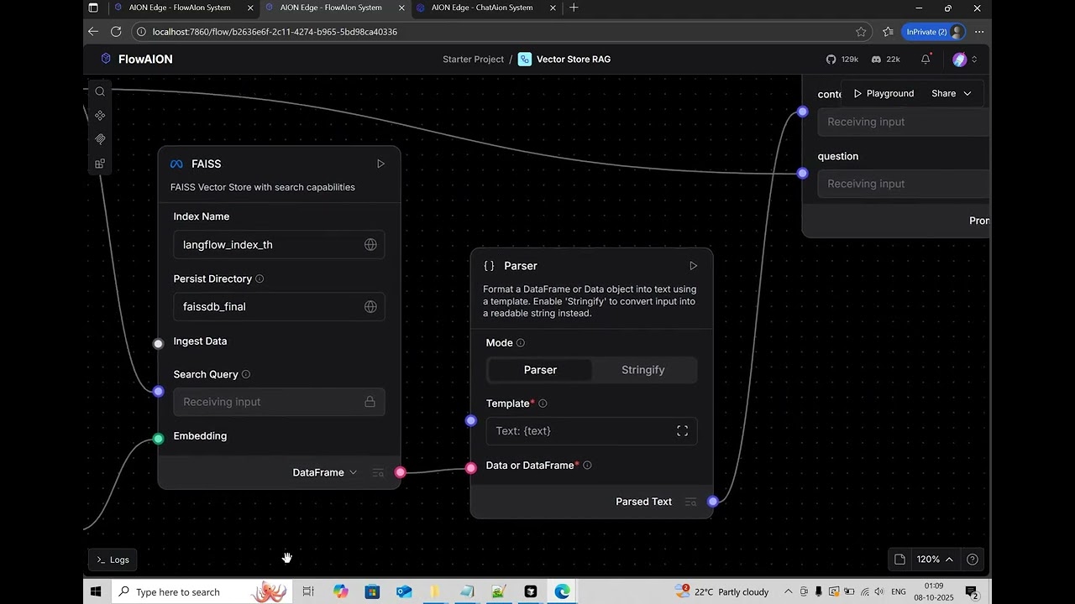Inspect the FAISS DataFrame output icon
This screenshot has width=1075, height=604.
(378, 473)
